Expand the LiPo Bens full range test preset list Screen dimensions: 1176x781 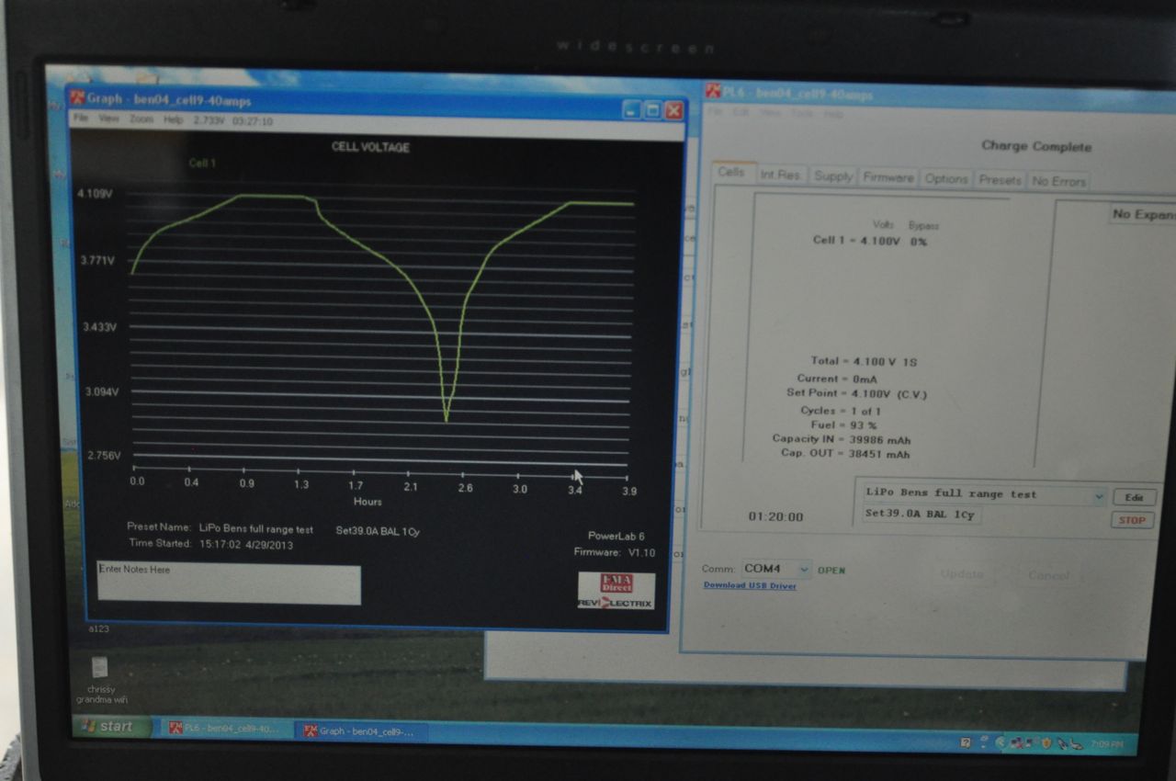1100,496
